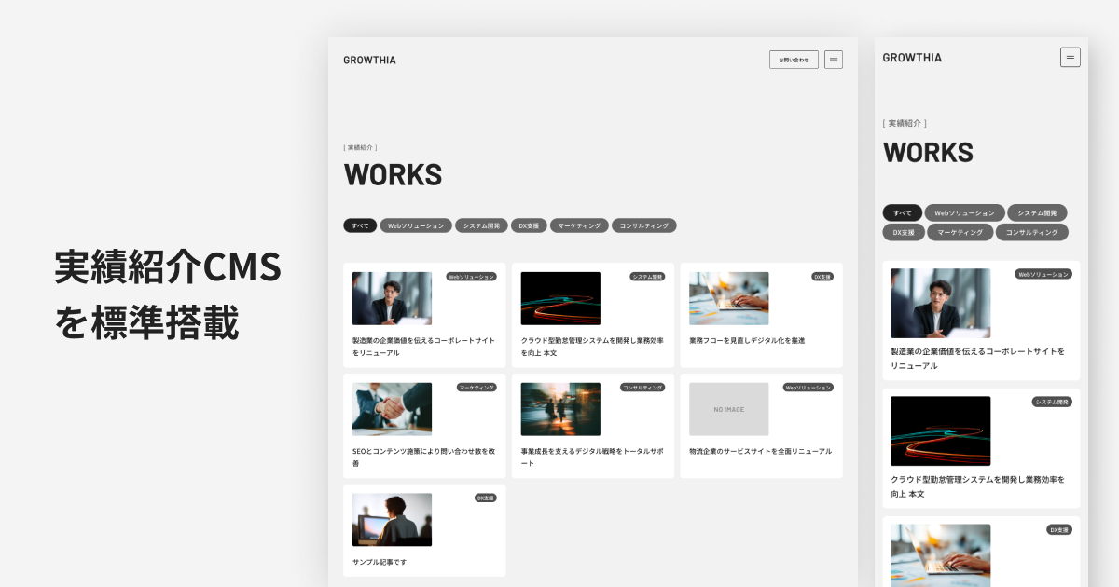This screenshot has height=587, width=1119.
Task: Click the GROWTHIA logo in the desktop preview
Action: point(369,60)
